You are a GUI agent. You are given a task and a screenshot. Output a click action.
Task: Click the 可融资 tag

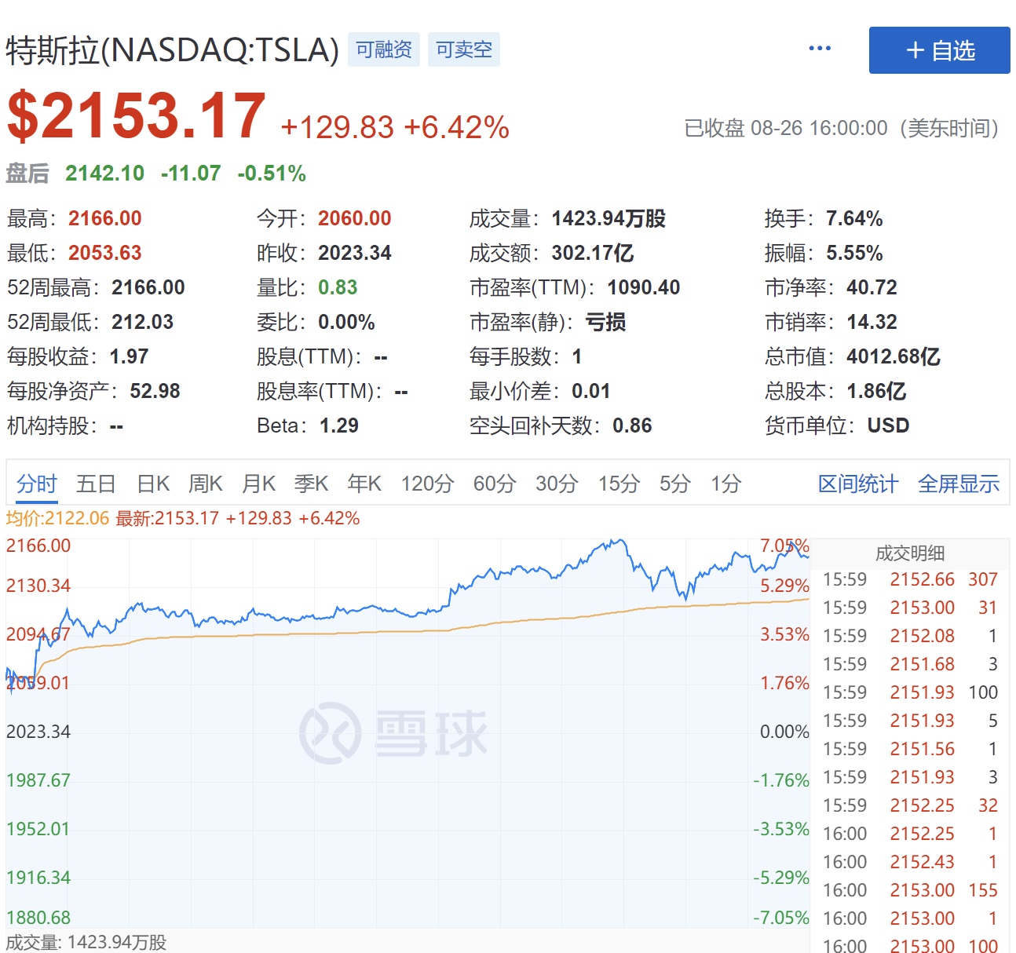[384, 49]
